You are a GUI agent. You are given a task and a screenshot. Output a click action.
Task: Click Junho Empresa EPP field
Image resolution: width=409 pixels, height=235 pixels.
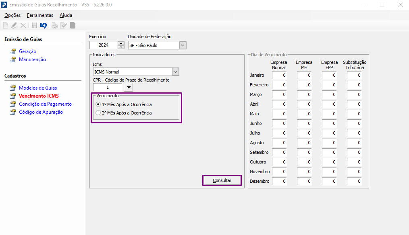[x=330, y=123]
